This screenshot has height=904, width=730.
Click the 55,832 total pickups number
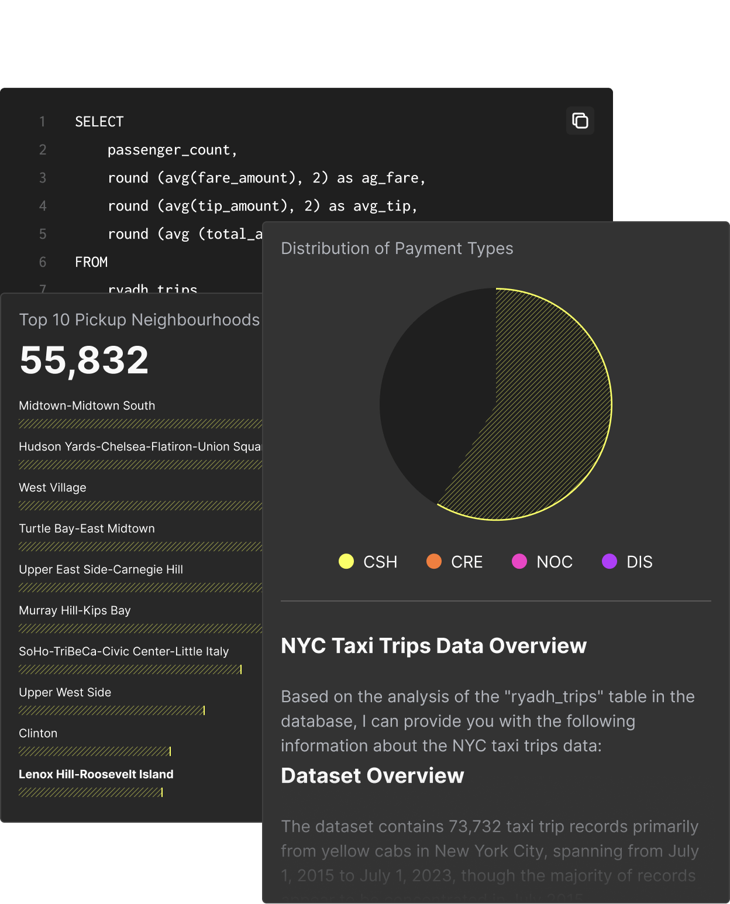tap(84, 360)
